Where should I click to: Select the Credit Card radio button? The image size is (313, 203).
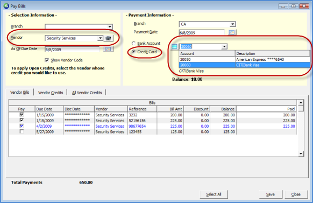point(133,52)
